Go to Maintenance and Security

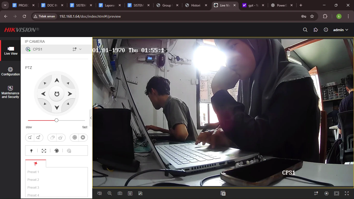(x=10, y=92)
